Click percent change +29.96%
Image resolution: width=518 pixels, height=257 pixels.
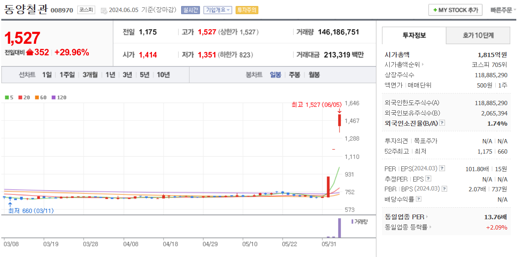(x=72, y=52)
